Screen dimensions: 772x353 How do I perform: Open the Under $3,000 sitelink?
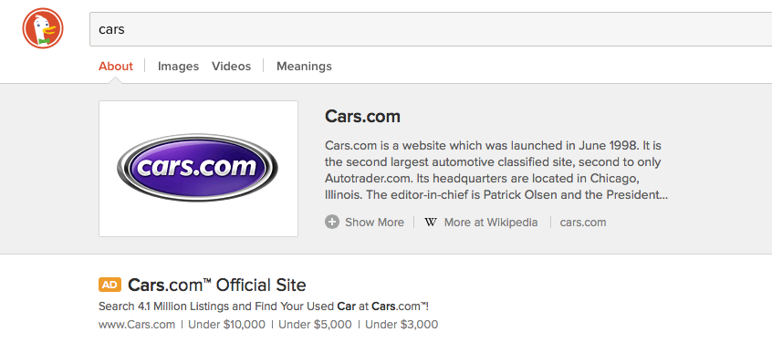tap(402, 325)
